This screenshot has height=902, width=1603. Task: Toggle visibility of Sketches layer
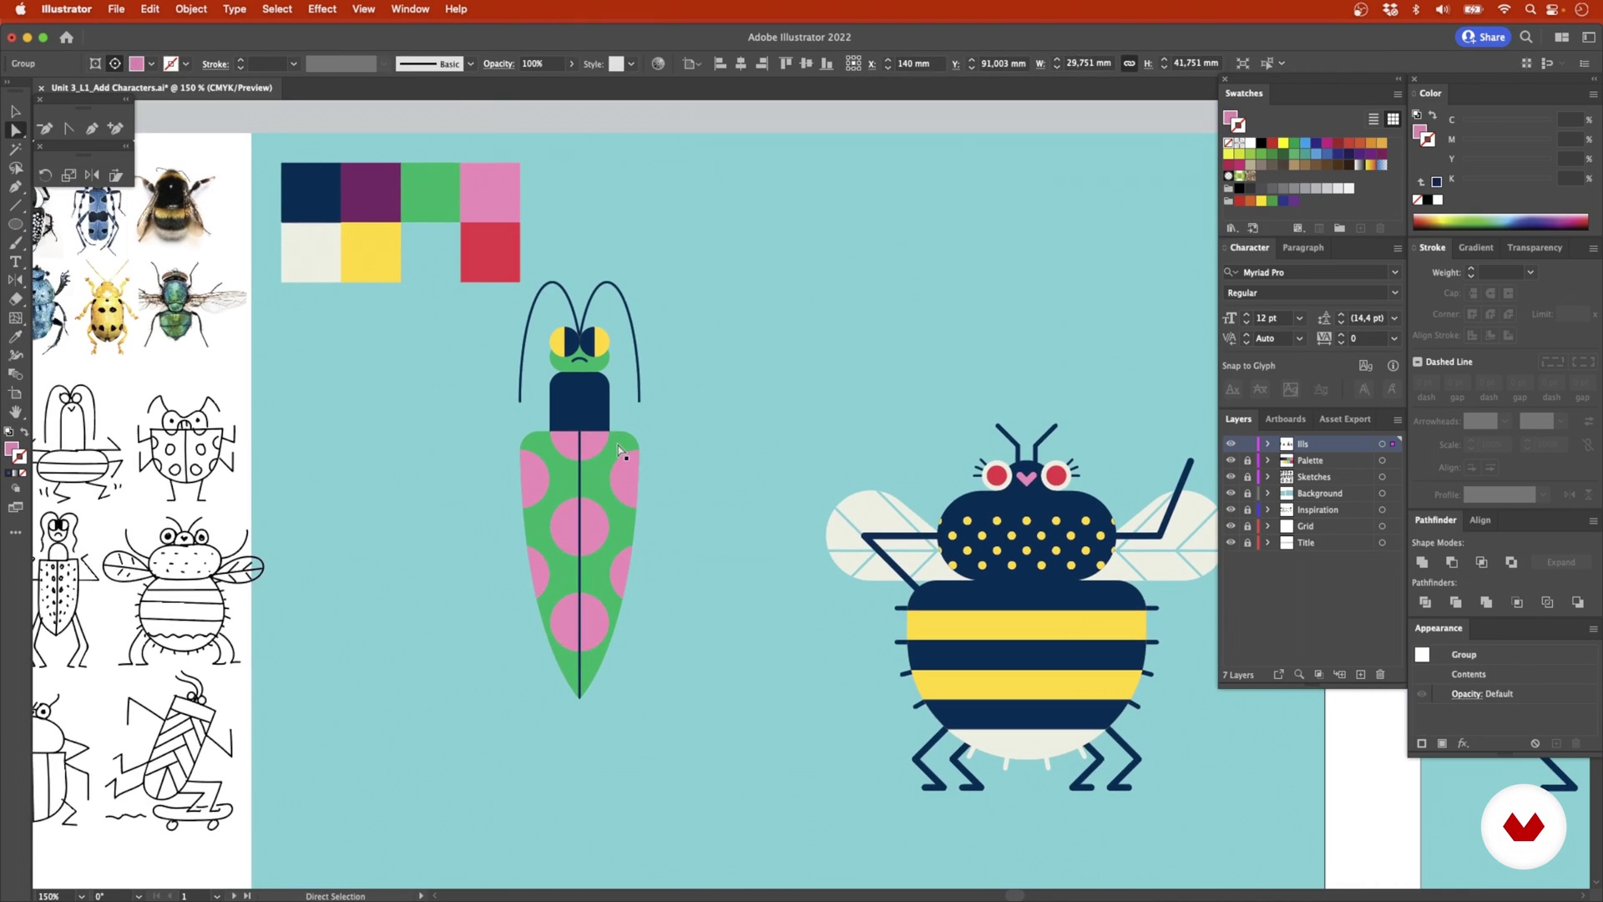[1230, 476]
